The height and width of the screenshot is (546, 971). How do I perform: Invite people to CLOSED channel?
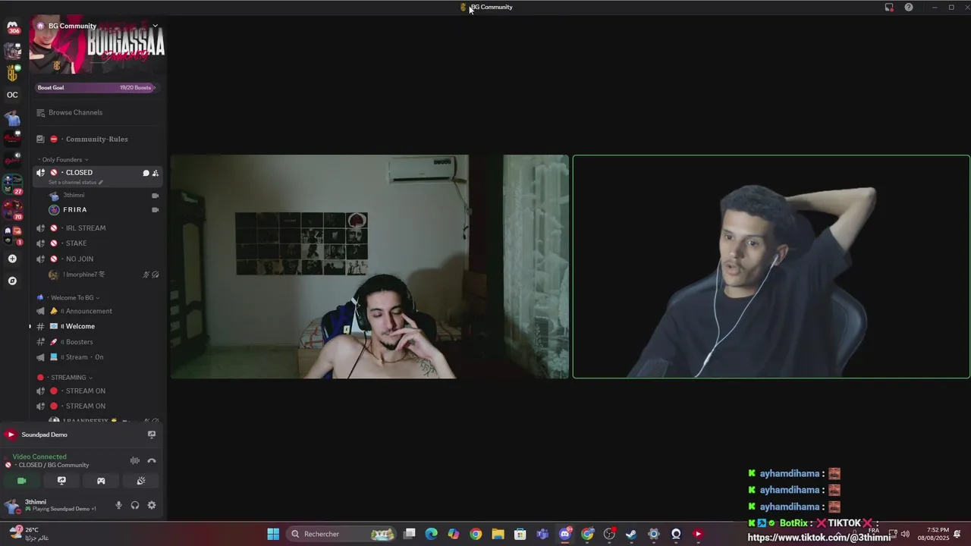[x=156, y=173]
